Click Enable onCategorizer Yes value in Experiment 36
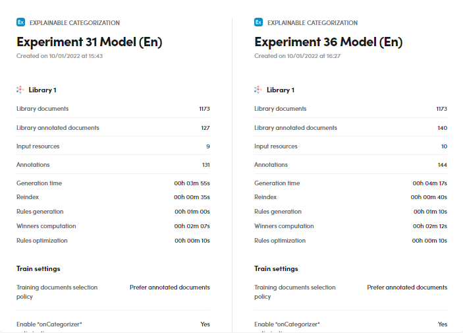 point(443,324)
